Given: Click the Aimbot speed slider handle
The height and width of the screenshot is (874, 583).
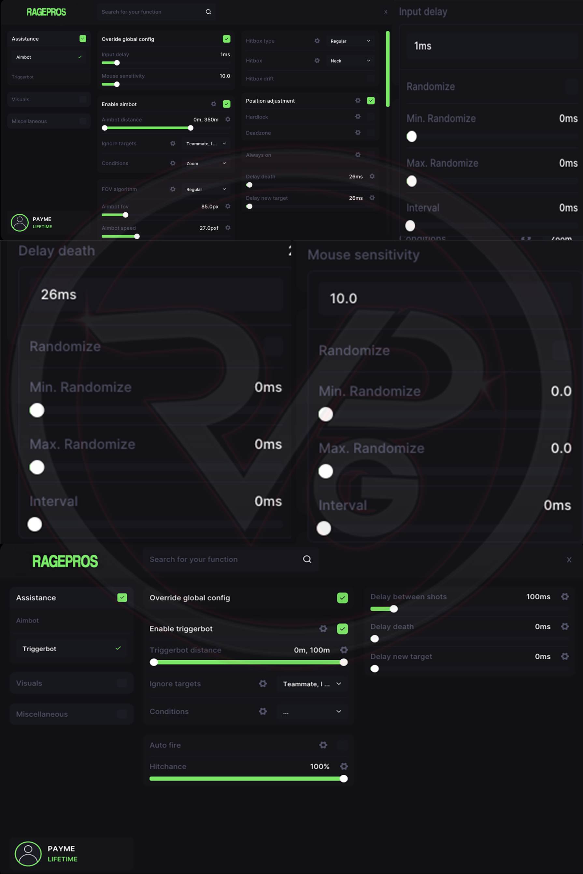Looking at the screenshot, I should click(x=137, y=236).
